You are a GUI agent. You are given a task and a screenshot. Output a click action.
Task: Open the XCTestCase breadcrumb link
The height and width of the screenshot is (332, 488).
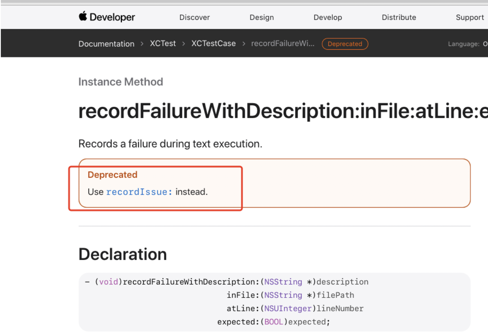[213, 44]
